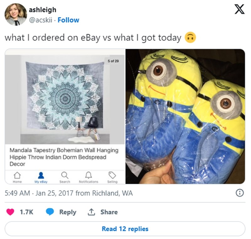Like the tweet with heart icon
Image resolution: width=251 pixels, height=239 pixels.
point(10,212)
